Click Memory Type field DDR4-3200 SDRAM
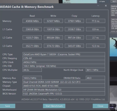Viewport: 117px width, 111px height. 64,82
